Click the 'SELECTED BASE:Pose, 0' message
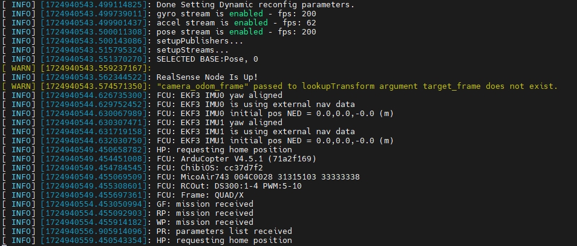Screen dimensions: 577x246 tap(207, 59)
